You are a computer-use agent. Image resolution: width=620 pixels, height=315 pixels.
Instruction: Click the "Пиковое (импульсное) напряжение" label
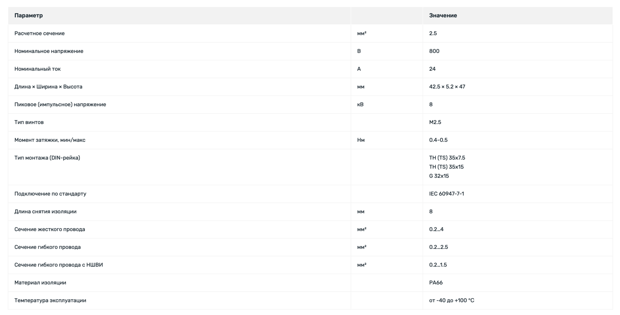pos(60,105)
